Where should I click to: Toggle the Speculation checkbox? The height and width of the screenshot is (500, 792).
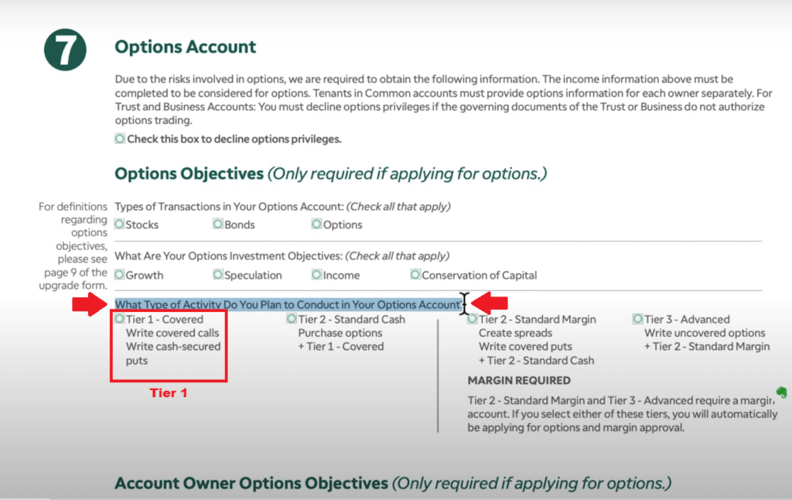pyautogui.click(x=218, y=275)
